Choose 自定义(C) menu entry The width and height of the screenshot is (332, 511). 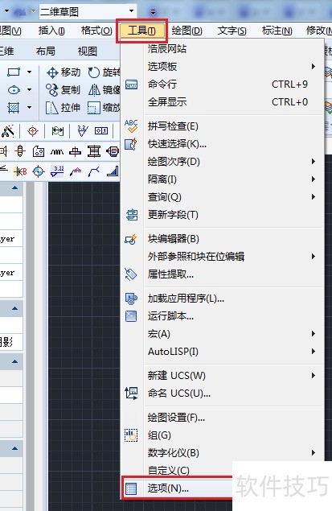pos(178,470)
